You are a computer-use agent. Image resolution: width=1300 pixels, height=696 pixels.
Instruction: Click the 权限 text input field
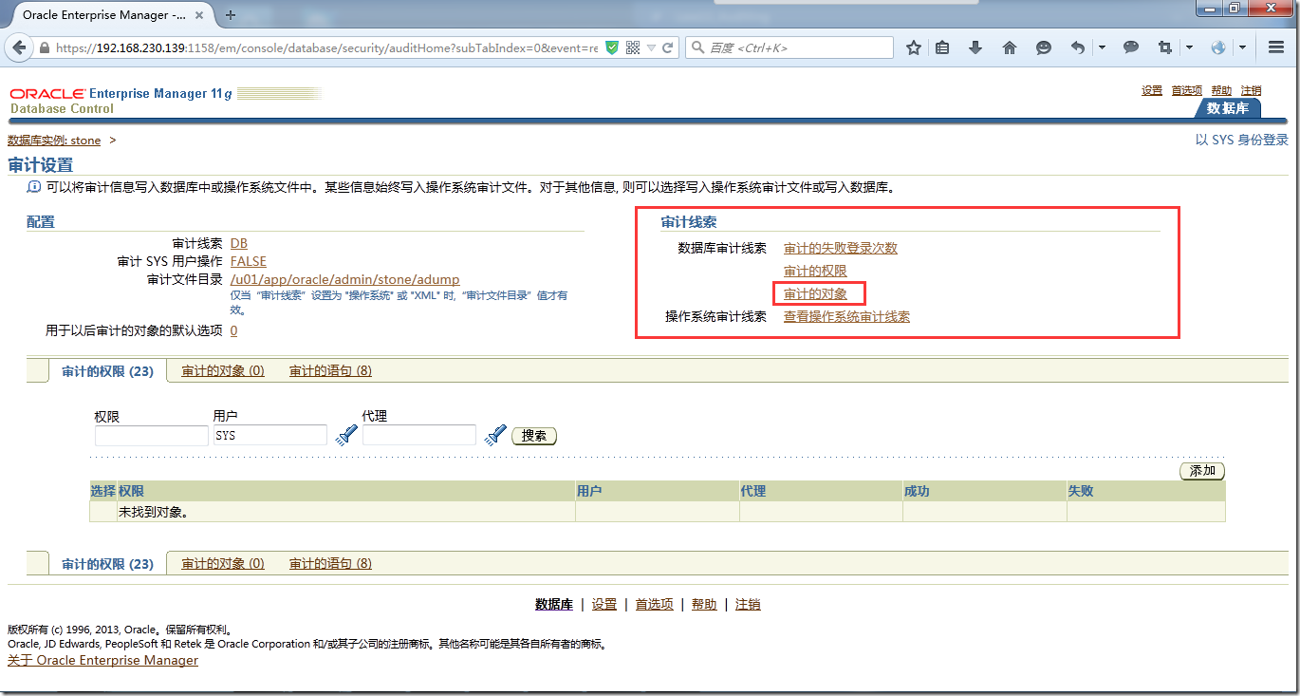point(151,435)
